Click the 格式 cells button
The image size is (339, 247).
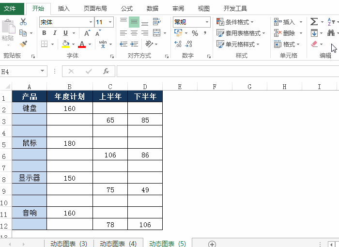(x=287, y=45)
